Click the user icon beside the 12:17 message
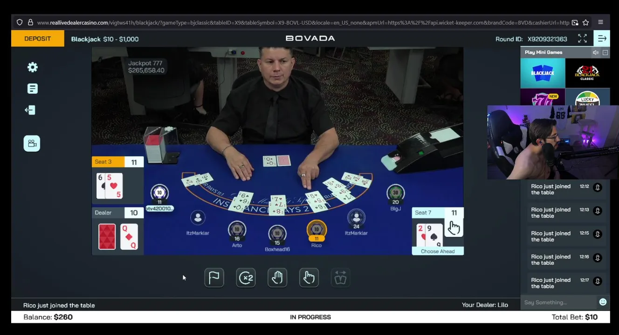Screen dimensions: 619x335 [x=598, y=281]
